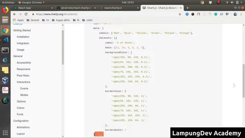Open Fonts docs page

[20, 114]
